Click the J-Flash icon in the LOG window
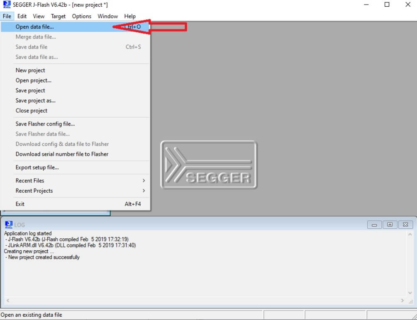 point(9,225)
